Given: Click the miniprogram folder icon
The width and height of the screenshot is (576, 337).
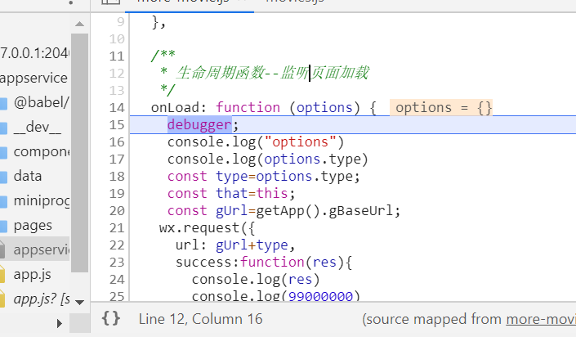Looking at the screenshot, I should 3,200.
